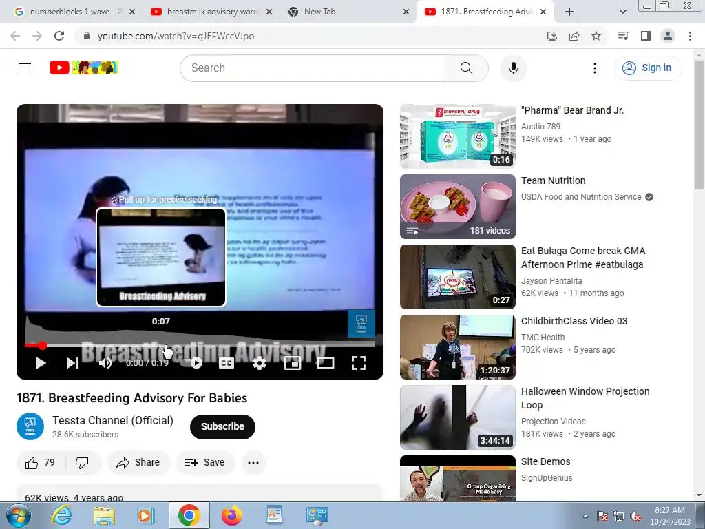Click the search magnifier button
This screenshot has width=705, height=529.
coord(467,68)
